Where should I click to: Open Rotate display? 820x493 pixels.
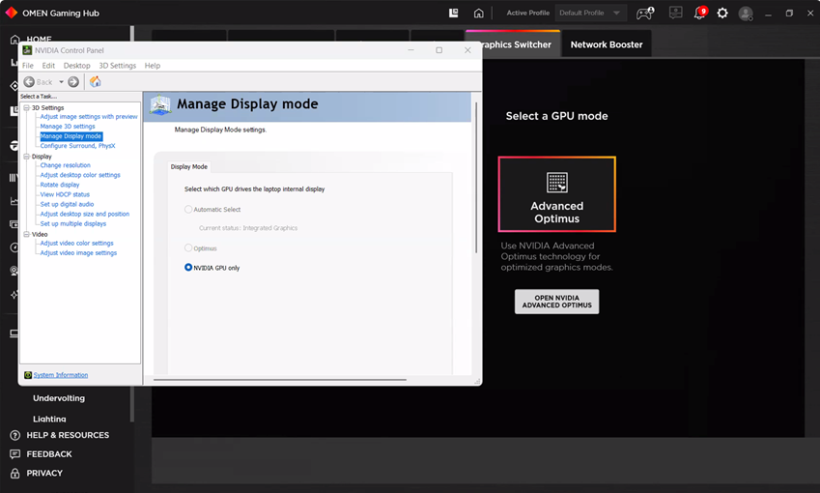60,185
